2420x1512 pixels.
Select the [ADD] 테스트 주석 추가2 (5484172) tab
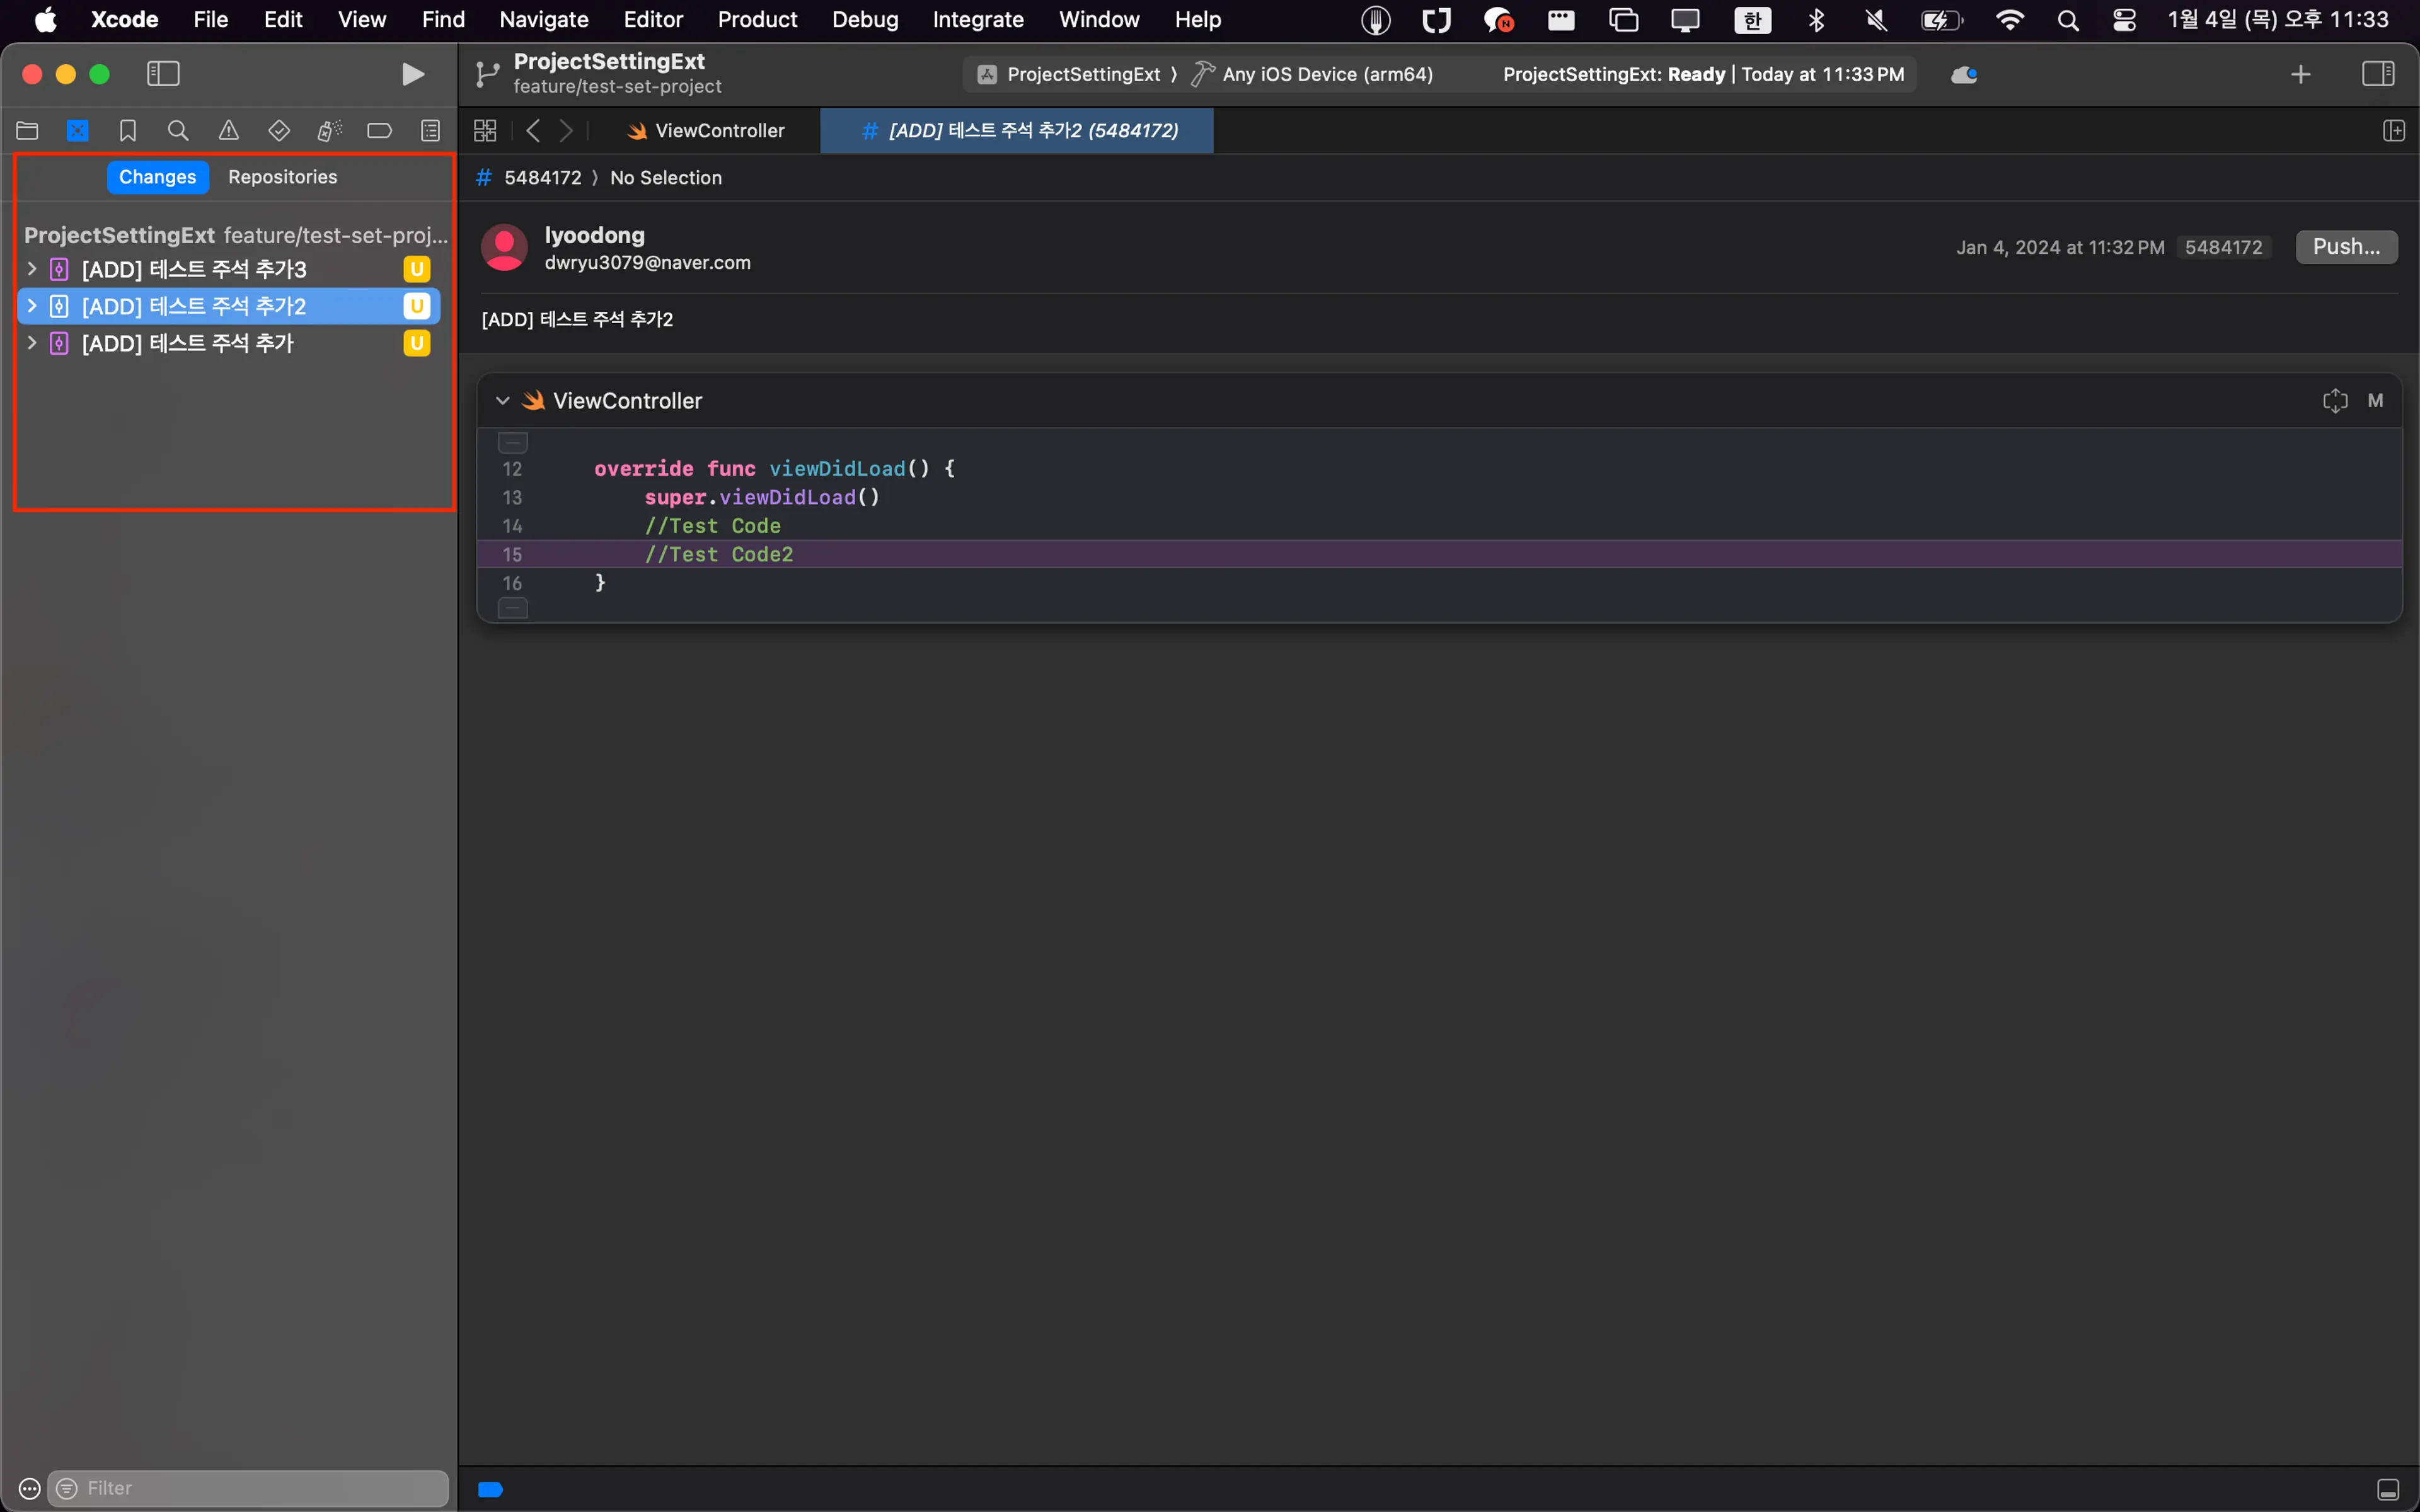point(1017,131)
